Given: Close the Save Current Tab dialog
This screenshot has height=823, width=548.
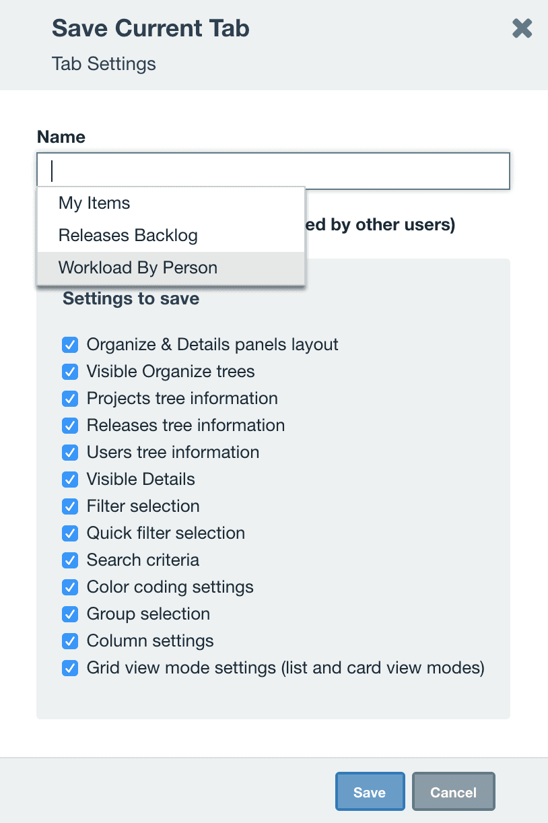Looking at the screenshot, I should [522, 28].
